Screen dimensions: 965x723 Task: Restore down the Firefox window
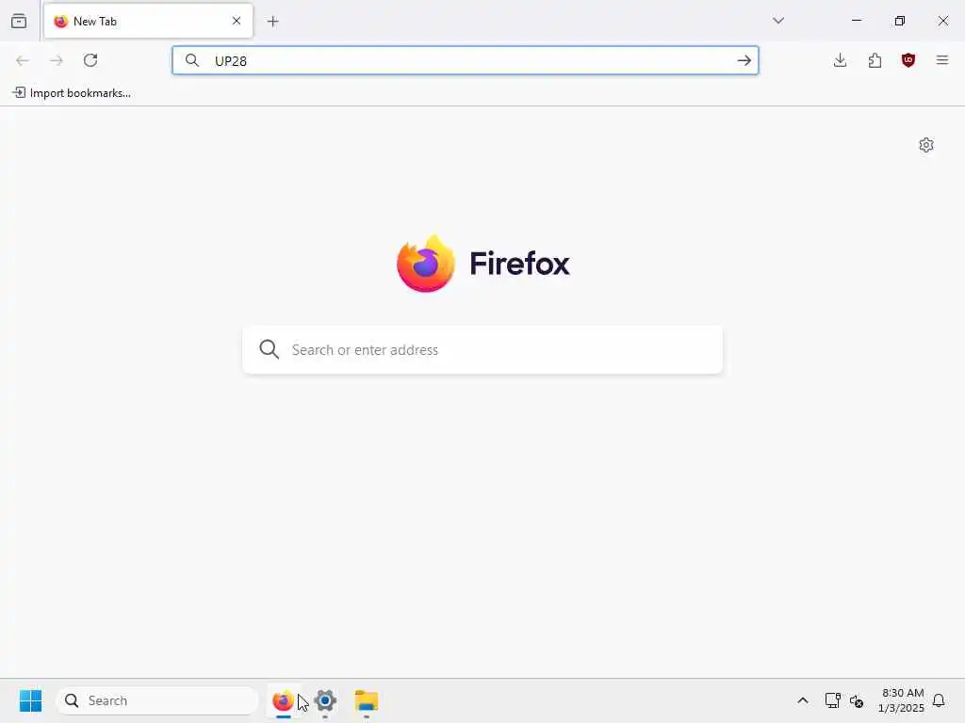900,21
